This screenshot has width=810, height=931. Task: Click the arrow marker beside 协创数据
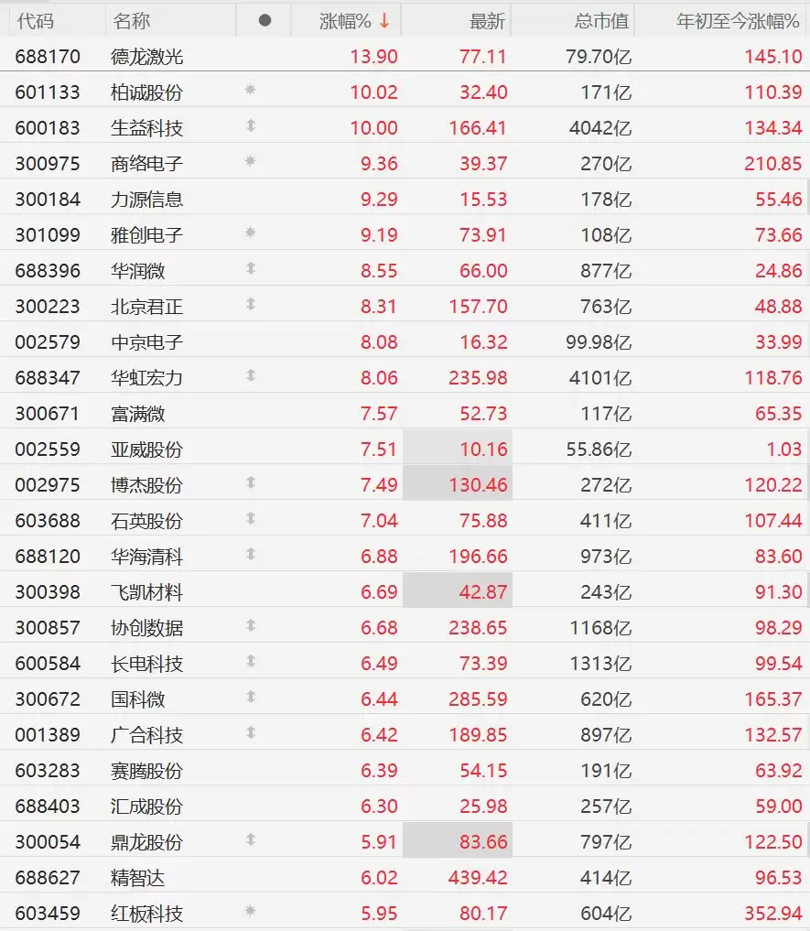coord(251,625)
